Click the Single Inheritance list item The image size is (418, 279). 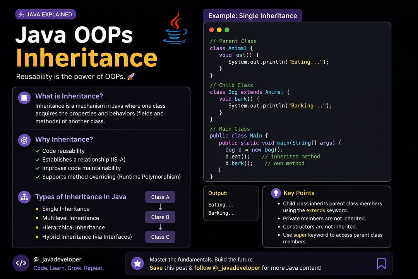point(66,209)
